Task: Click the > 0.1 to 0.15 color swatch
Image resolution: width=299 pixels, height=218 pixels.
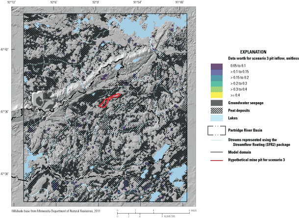Action: pyautogui.click(x=216, y=72)
